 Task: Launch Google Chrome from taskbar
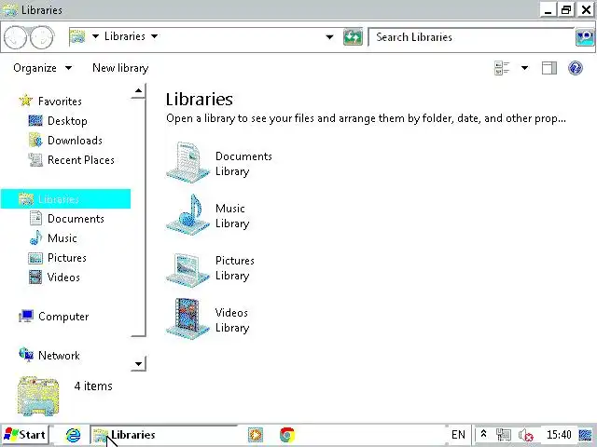287,435
